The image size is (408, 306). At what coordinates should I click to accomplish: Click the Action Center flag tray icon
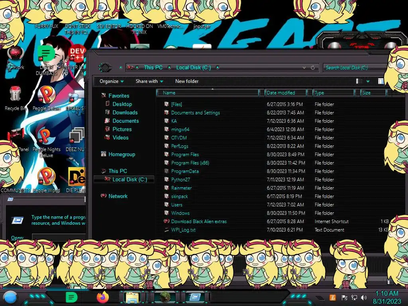point(344,298)
